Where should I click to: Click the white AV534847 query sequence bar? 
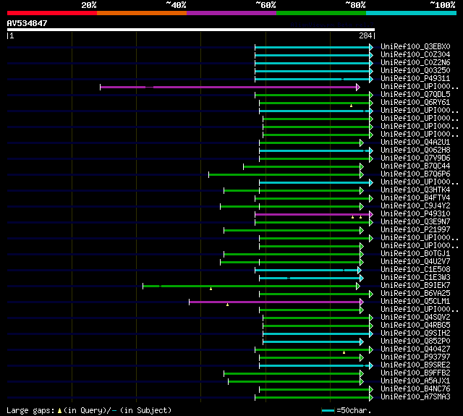click(x=191, y=30)
